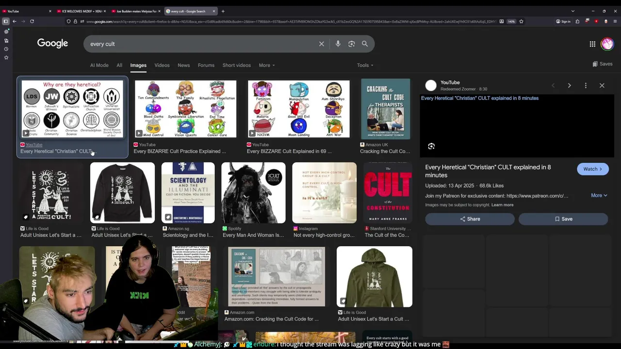Open the Saves collection
The width and height of the screenshot is (621, 349).
(x=602, y=64)
